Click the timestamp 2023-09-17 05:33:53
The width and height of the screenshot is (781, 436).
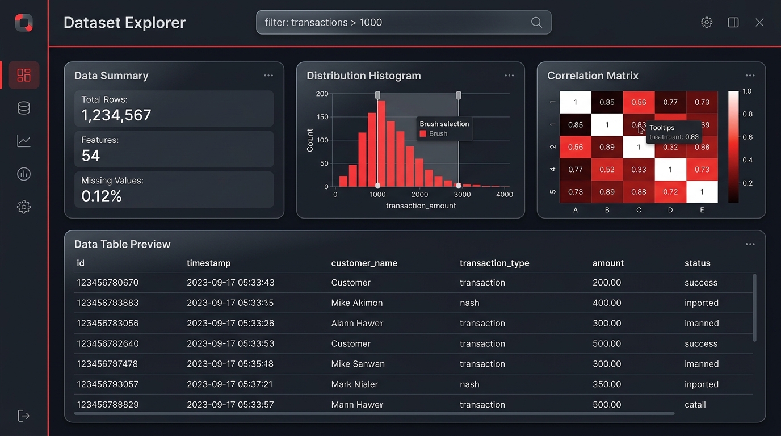pos(230,343)
